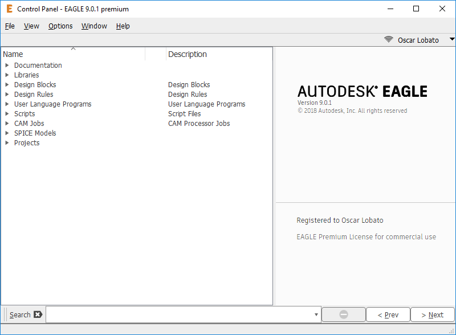The width and height of the screenshot is (456, 335).
Task: Click the Search button label
Action: coord(20,314)
